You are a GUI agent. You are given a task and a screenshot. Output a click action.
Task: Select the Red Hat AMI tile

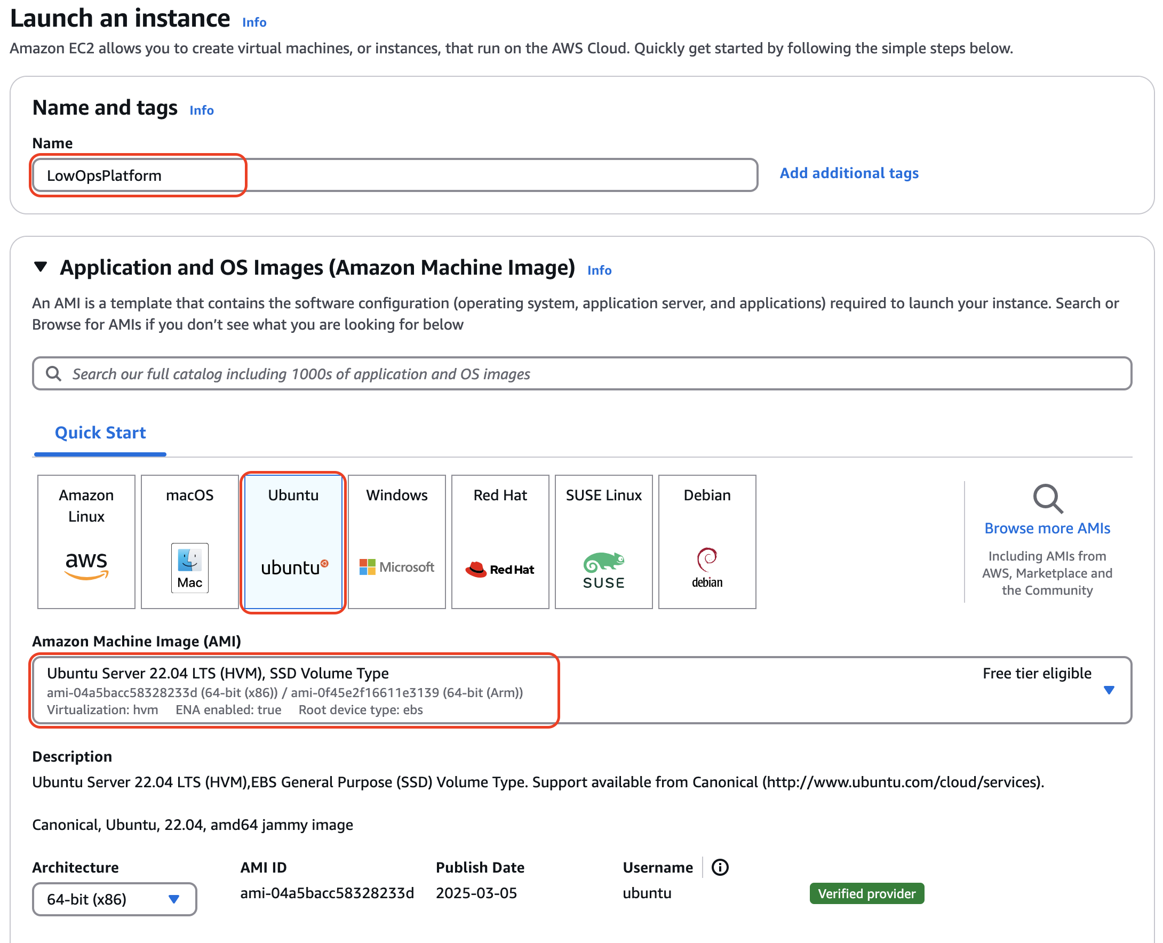pyautogui.click(x=500, y=541)
